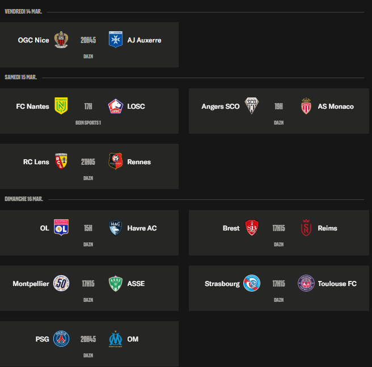Click the LOSC club badge
Image resolution: width=372 pixels, height=367 pixels.
[116, 106]
